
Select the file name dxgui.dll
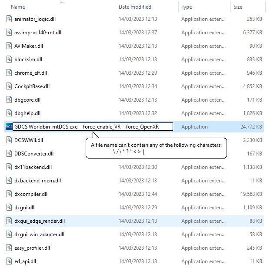click(24, 208)
